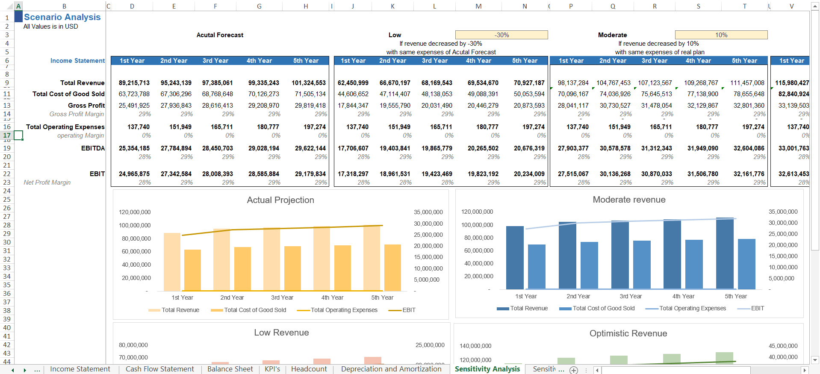The width and height of the screenshot is (820, 374).
Task: Switch to the Income Statement sheet tab
Action: (x=80, y=369)
